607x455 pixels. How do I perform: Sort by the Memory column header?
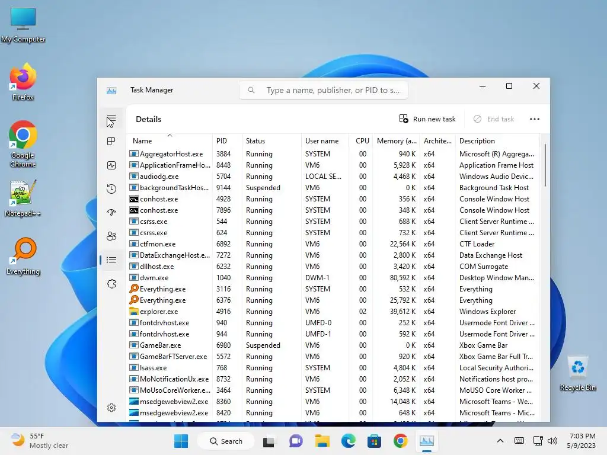point(397,141)
